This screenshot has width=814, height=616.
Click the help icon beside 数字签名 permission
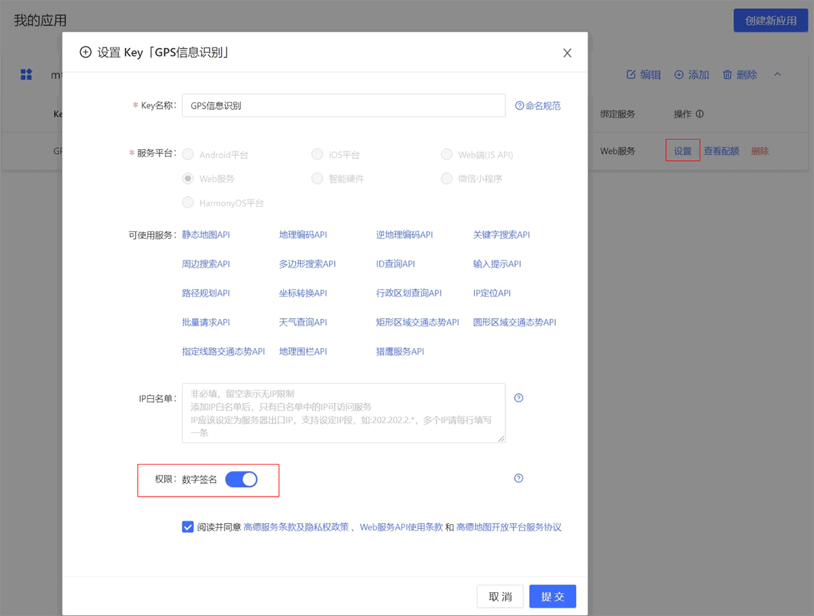(519, 478)
